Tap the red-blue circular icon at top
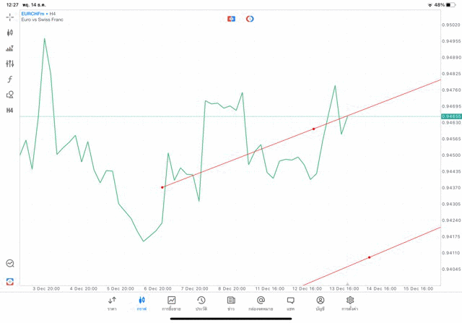The height and width of the screenshot is (323, 462). coord(250,19)
